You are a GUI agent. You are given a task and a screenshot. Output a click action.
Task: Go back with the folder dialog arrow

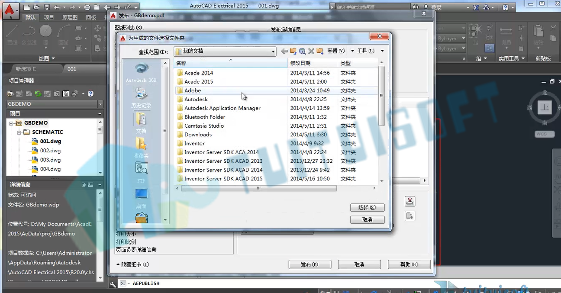284,51
